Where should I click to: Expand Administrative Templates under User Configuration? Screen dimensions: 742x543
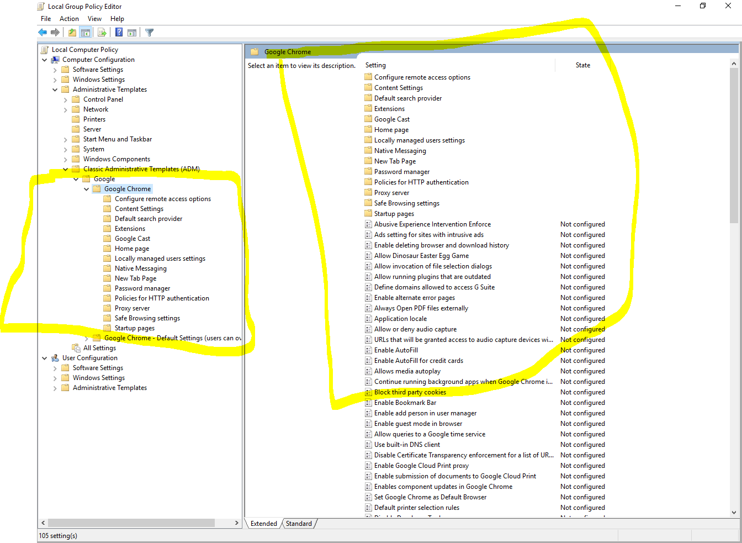coord(55,388)
